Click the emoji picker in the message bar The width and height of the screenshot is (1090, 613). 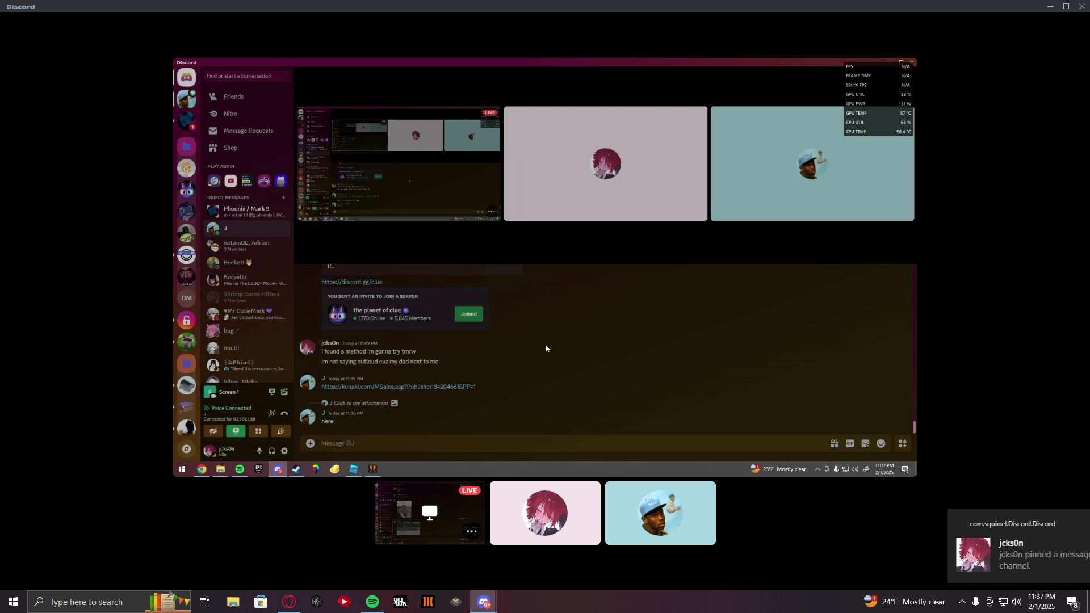(x=881, y=443)
